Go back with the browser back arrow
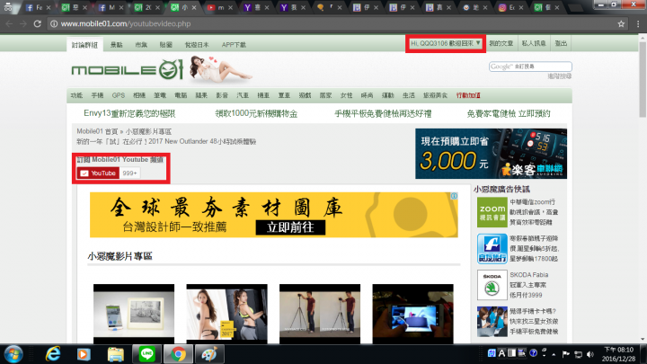 coord(9,24)
